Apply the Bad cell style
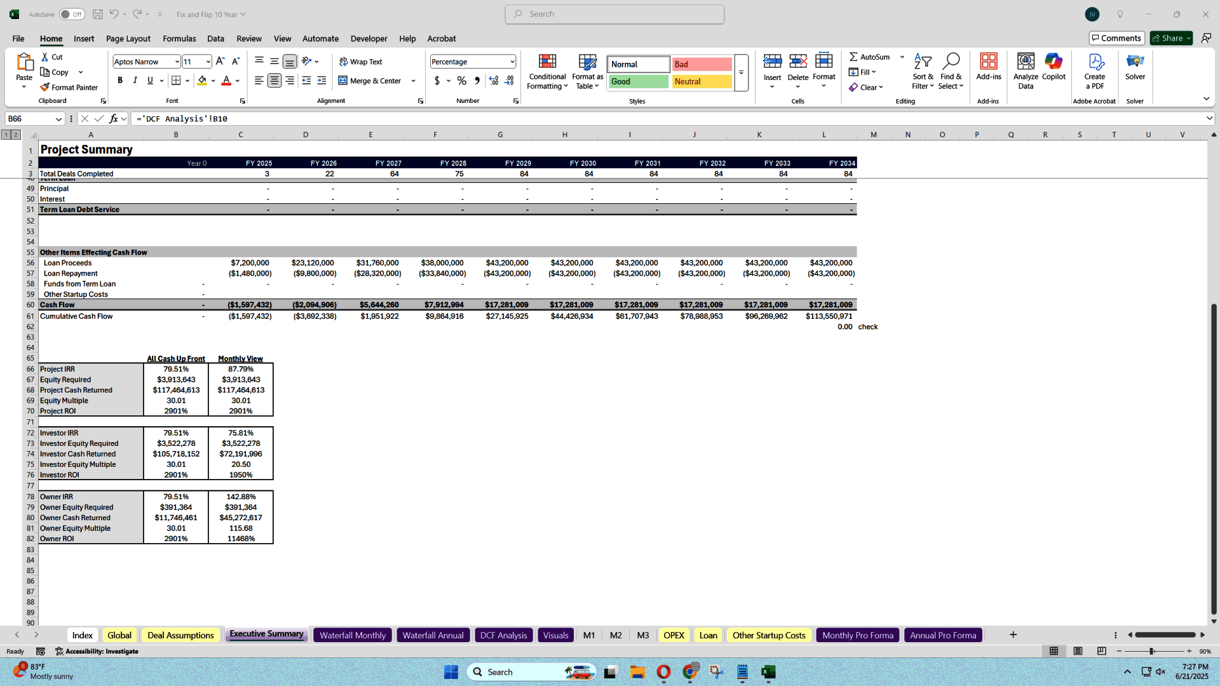 (701, 64)
